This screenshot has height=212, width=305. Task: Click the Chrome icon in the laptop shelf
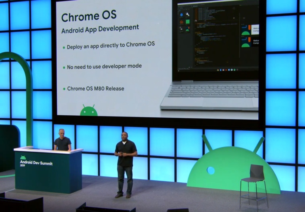pos(218,70)
